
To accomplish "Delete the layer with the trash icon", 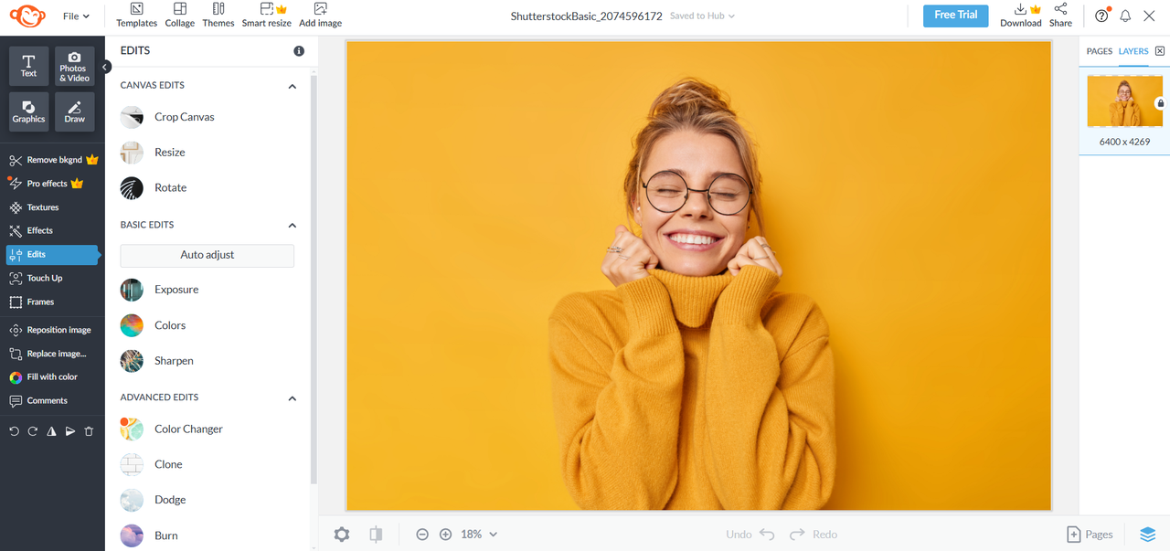I will tap(89, 431).
